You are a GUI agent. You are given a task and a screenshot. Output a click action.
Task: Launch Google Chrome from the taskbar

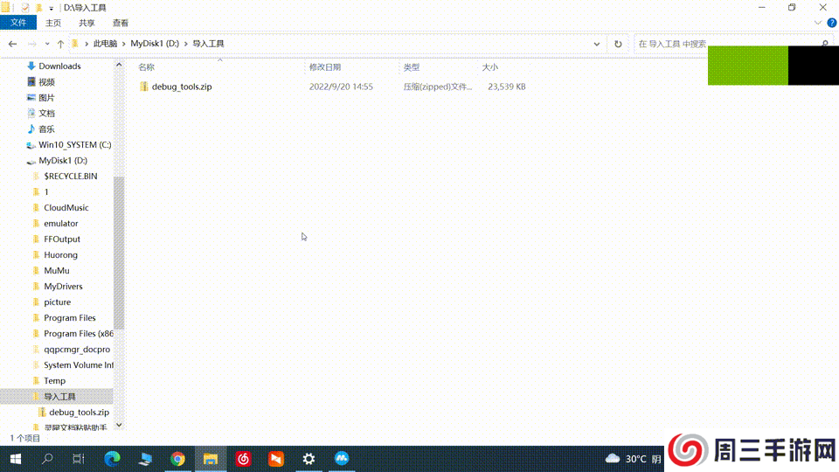[177, 459]
